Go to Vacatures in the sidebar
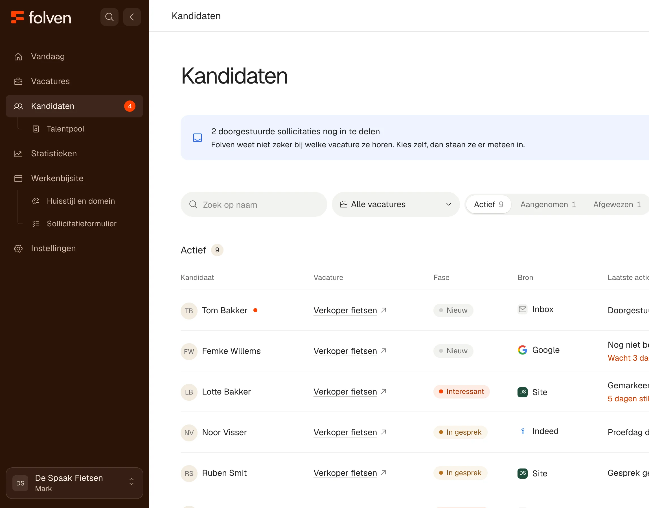This screenshot has height=508, width=649. (74, 81)
